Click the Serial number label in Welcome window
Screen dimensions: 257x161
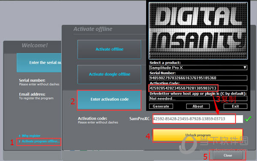pyautogui.click(x=32, y=80)
